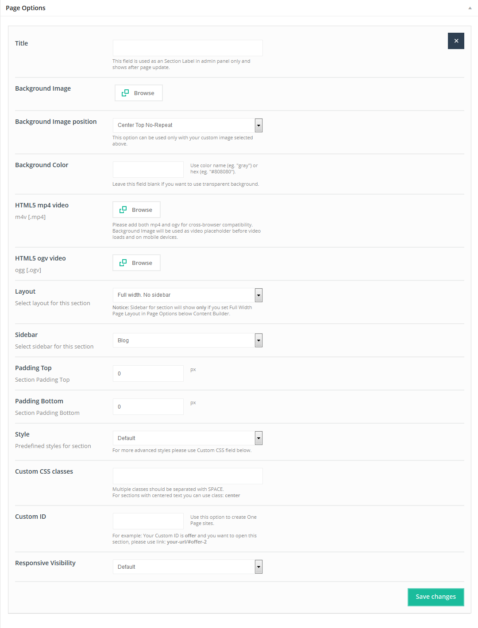Open the Sidebar dropdown showing Blog
The height and width of the screenshot is (628, 478).
(259, 341)
